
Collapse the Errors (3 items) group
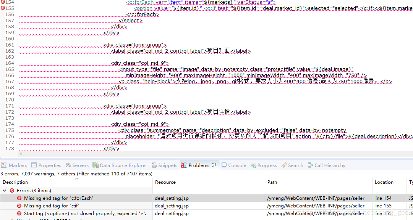tap(5, 191)
